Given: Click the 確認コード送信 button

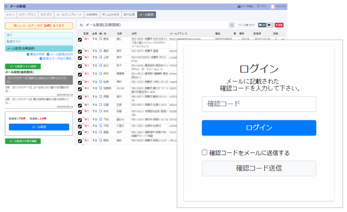Looking at the screenshot, I should 259,168.
